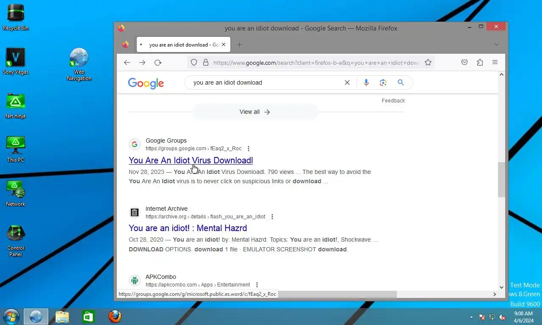This screenshot has height=325, width=542.
Task: Open Google Lens image search icon
Action: coord(383,83)
